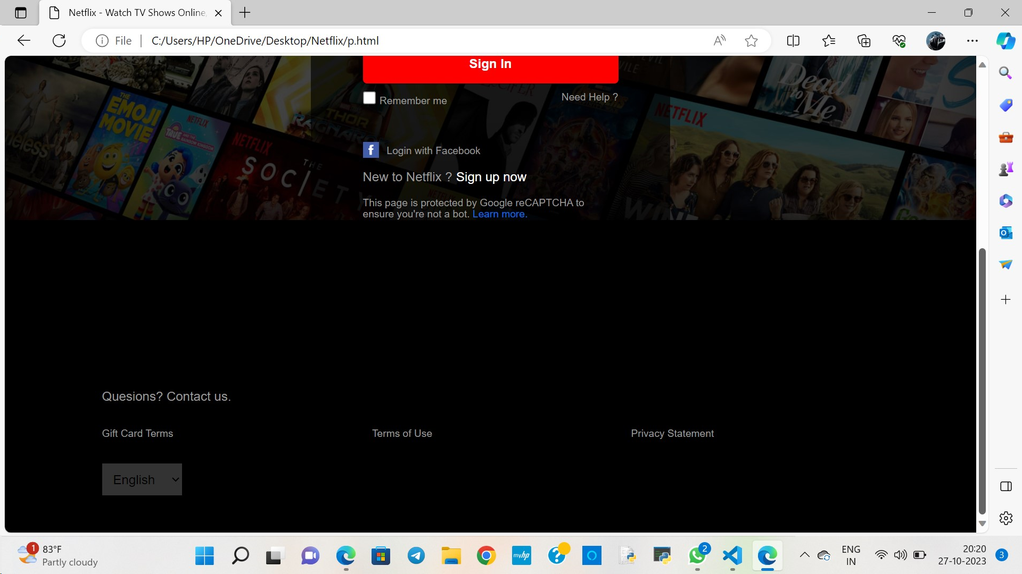This screenshot has width=1022, height=574.
Task: Select the Netflix browser tab
Action: 133,12
